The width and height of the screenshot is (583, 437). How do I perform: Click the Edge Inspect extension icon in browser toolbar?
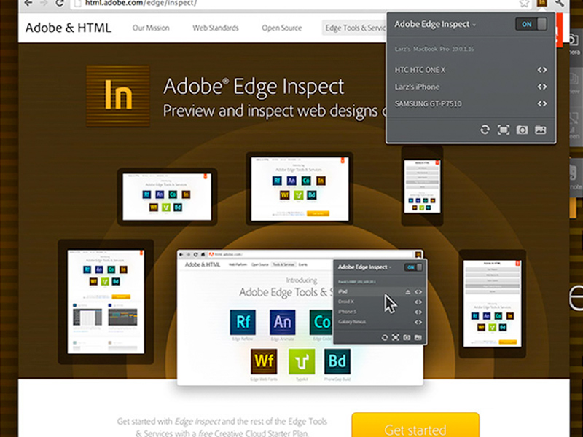(541, 3)
